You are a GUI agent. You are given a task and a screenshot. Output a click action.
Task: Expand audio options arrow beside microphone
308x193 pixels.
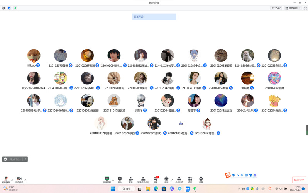click(x=12, y=180)
